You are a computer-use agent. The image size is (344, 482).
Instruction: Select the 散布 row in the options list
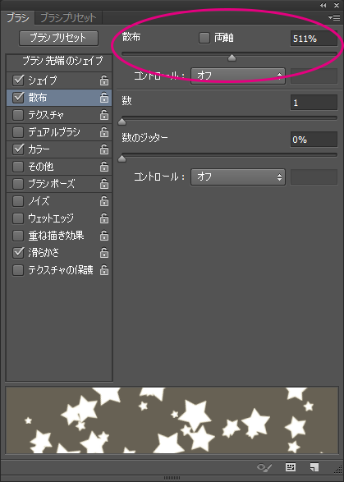pos(59,98)
